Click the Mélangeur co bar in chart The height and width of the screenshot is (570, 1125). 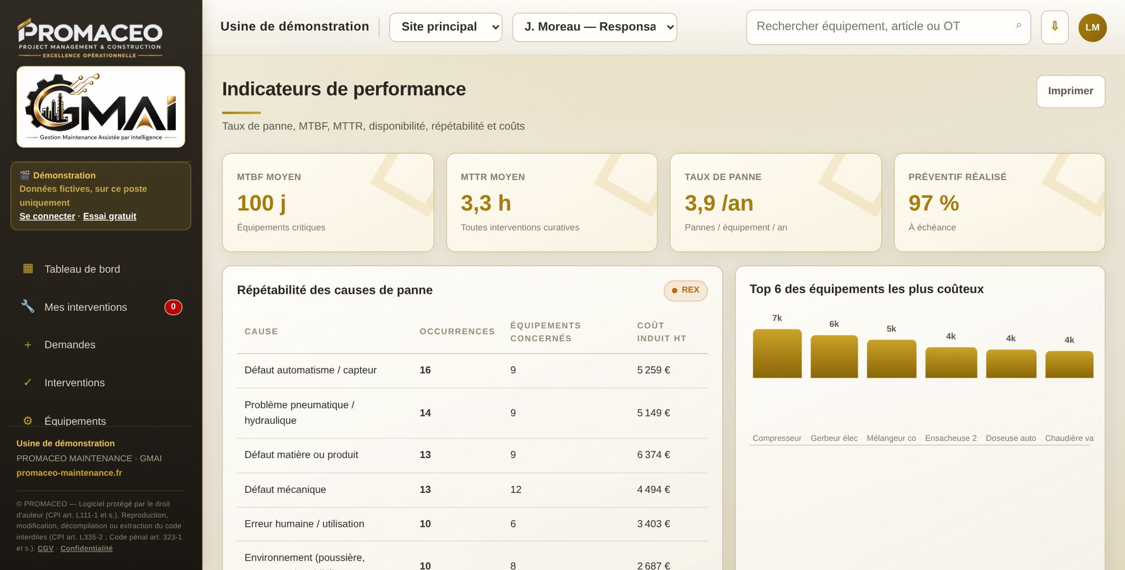[x=892, y=359]
